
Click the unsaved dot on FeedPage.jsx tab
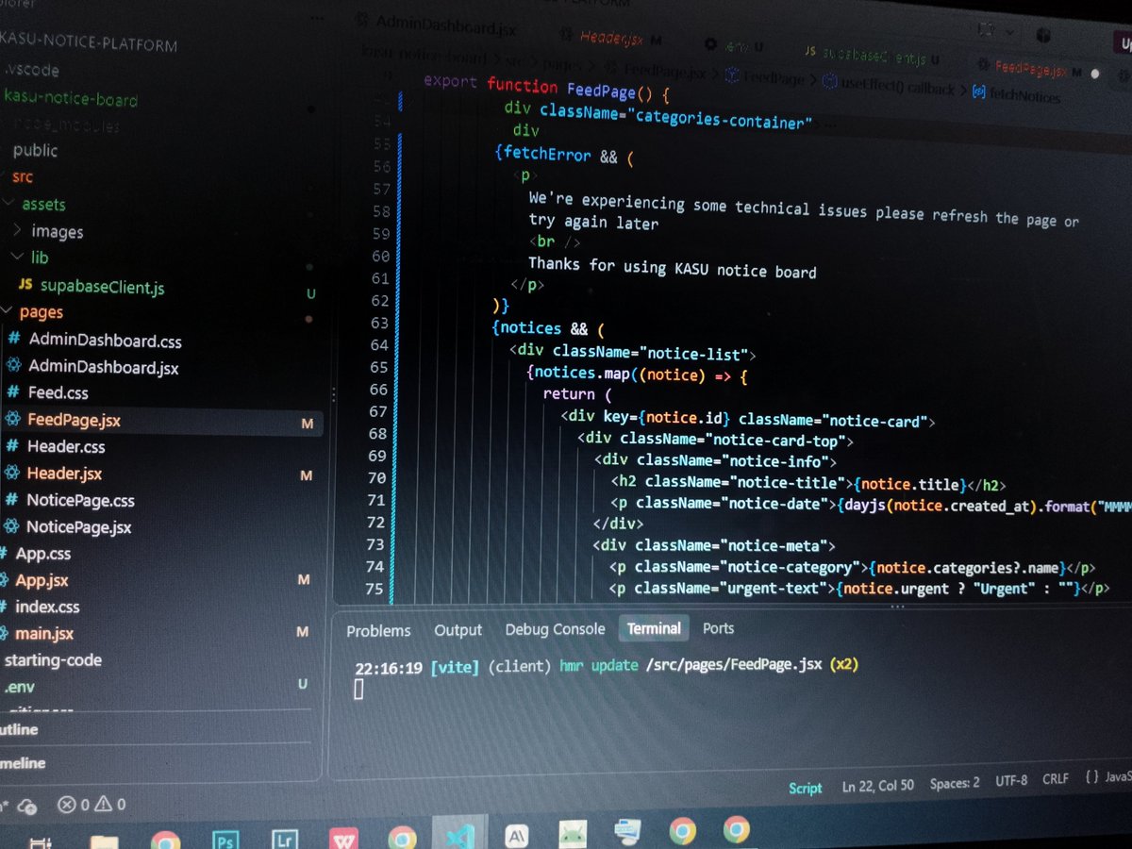tap(1094, 73)
